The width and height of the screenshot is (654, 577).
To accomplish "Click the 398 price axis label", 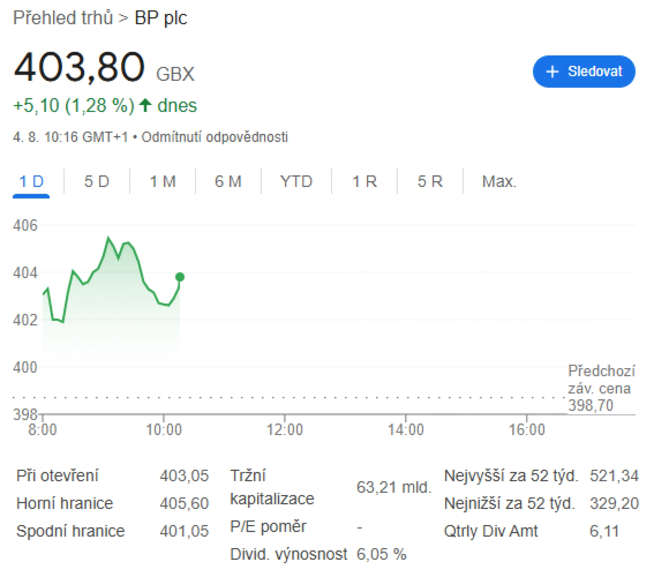I will tap(25, 415).
